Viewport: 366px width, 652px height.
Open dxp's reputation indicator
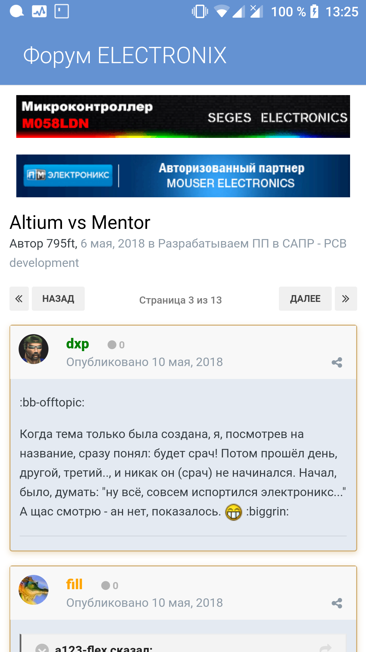tap(116, 345)
